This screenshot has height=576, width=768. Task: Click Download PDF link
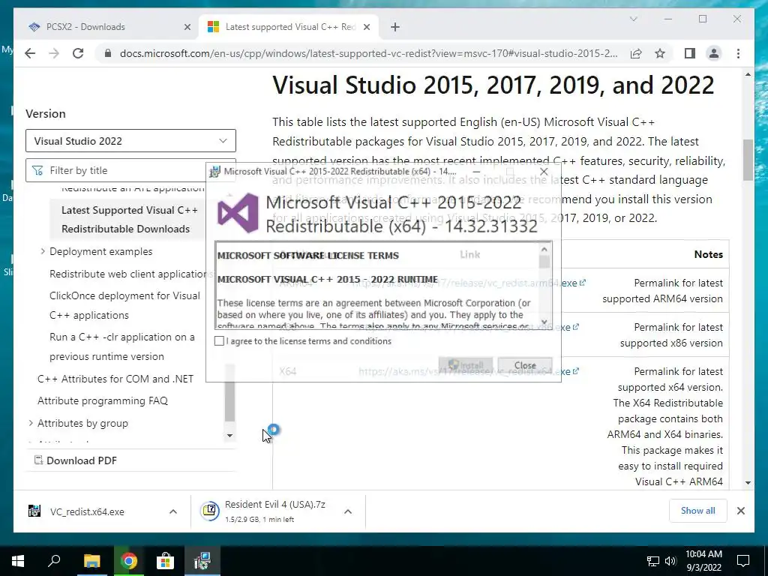(76, 460)
